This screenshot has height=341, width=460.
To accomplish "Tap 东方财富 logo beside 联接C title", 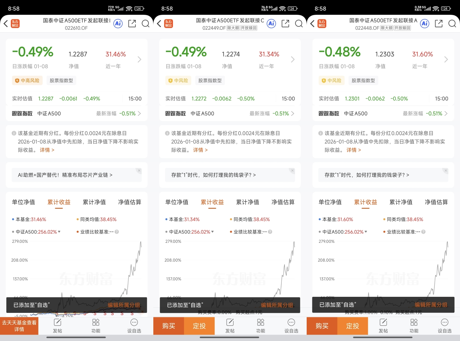I will pyautogui.click(x=168, y=24).
